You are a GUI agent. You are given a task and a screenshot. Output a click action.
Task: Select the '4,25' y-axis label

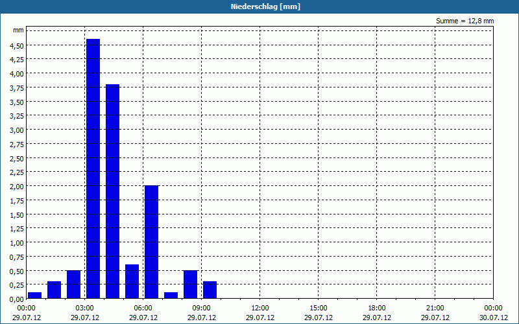pos(17,60)
